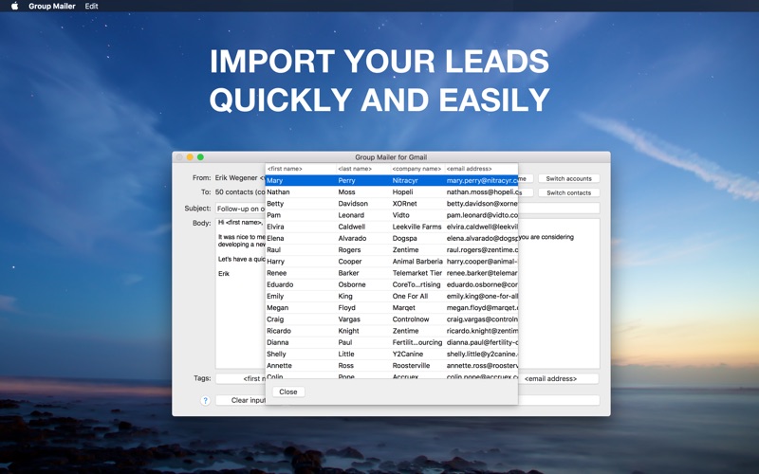
Task: Select the Mary Perry contact row
Action: click(392, 180)
